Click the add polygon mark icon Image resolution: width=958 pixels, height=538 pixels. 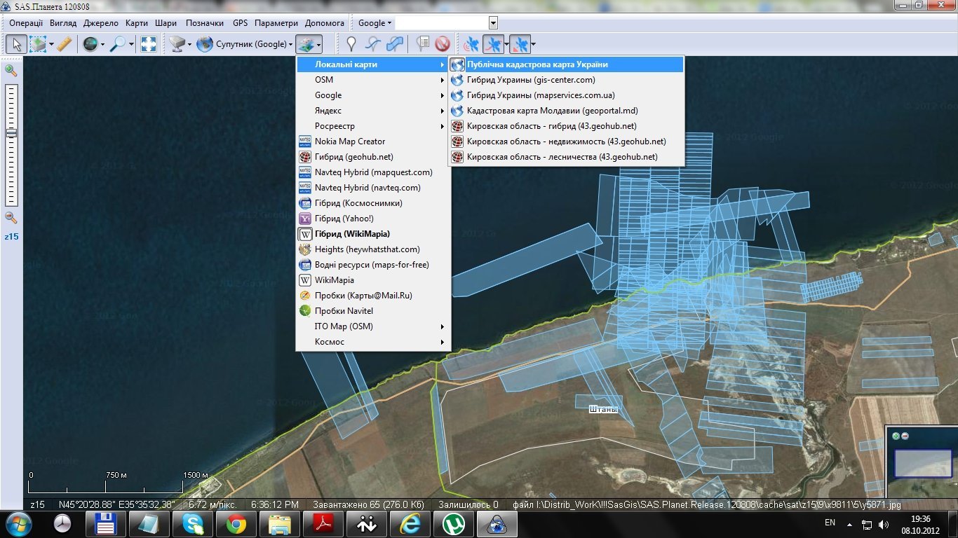396,44
